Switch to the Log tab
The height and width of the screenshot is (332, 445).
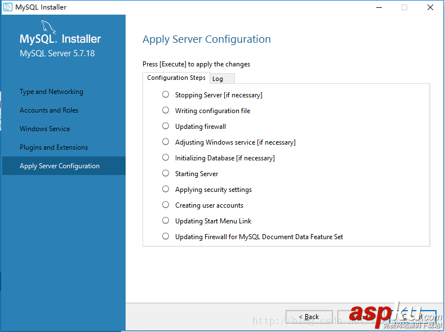(x=218, y=79)
